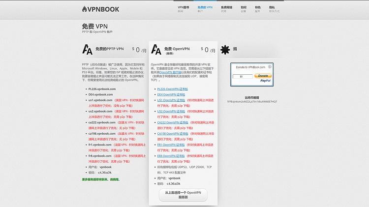Click the us1.vpnbook.com server entry
The width and height of the screenshot is (369, 207).
point(100,100)
